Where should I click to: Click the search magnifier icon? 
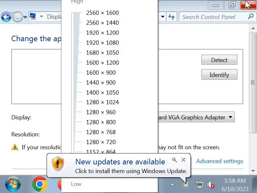(251, 16)
